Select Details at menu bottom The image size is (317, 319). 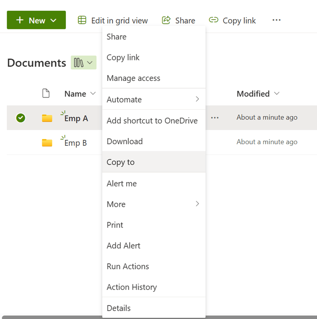tap(154, 308)
